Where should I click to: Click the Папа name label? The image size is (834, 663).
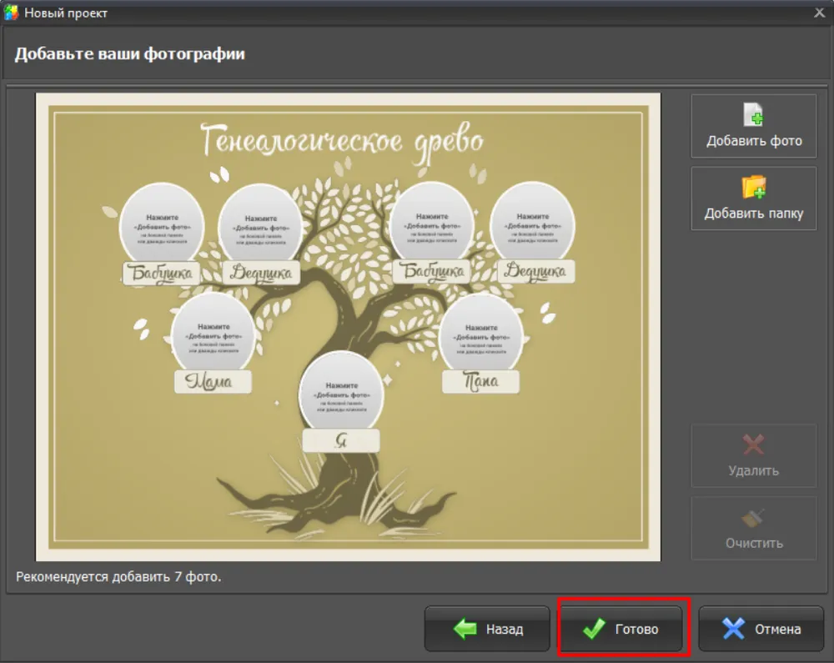point(481,382)
